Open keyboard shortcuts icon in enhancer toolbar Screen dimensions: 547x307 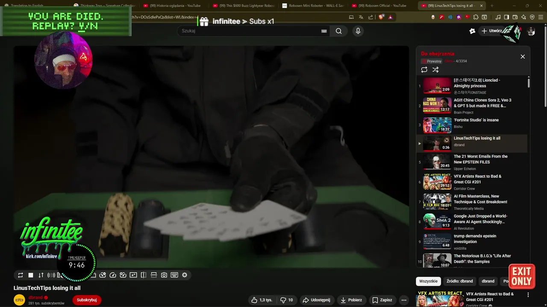pos(174,275)
